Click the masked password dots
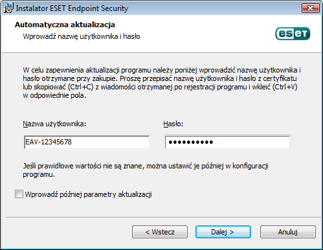Screen dimensions: 323x250 tap(191, 142)
